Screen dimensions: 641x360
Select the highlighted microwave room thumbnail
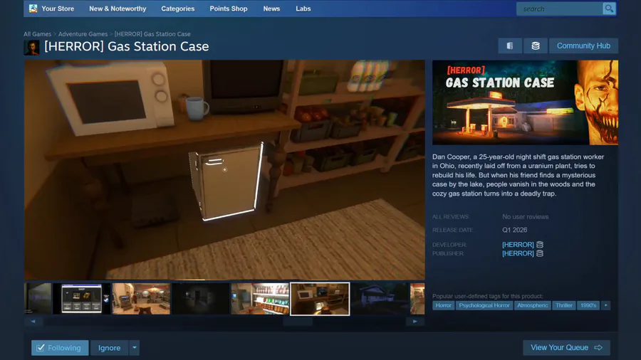(320, 299)
